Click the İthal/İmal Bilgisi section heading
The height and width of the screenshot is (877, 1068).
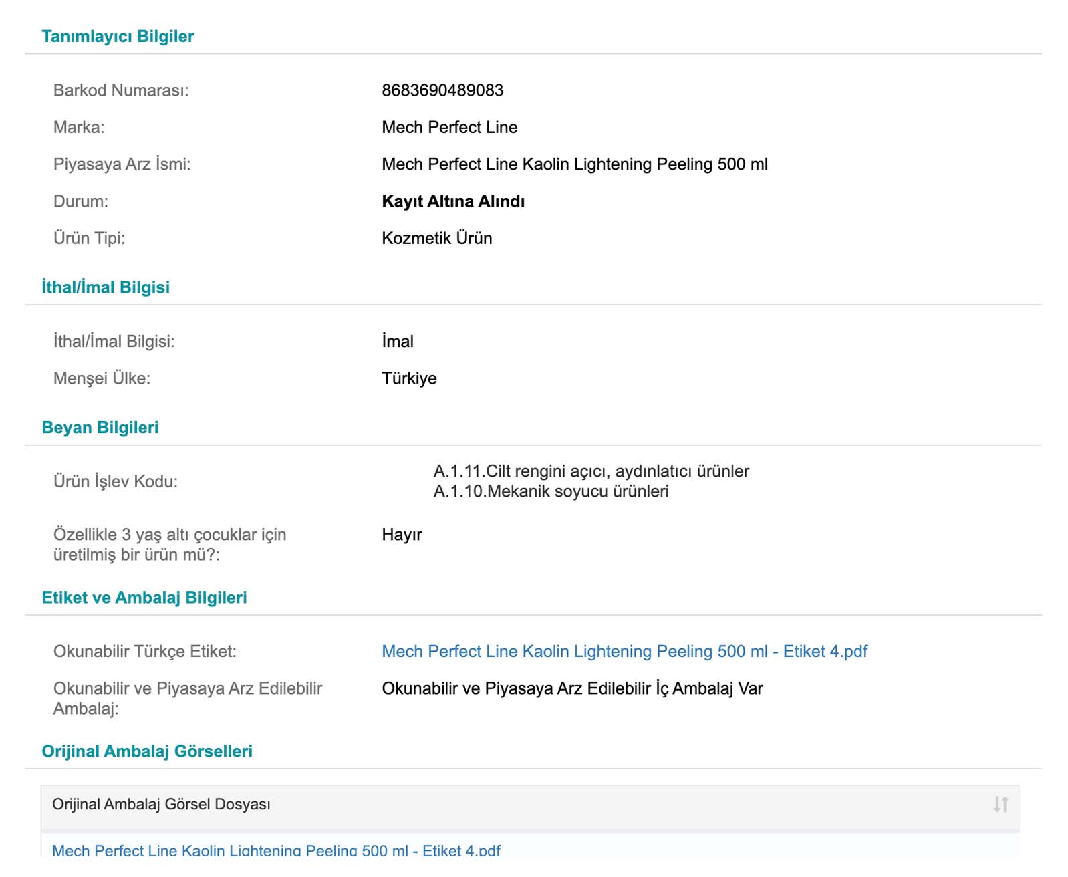[x=106, y=287]
